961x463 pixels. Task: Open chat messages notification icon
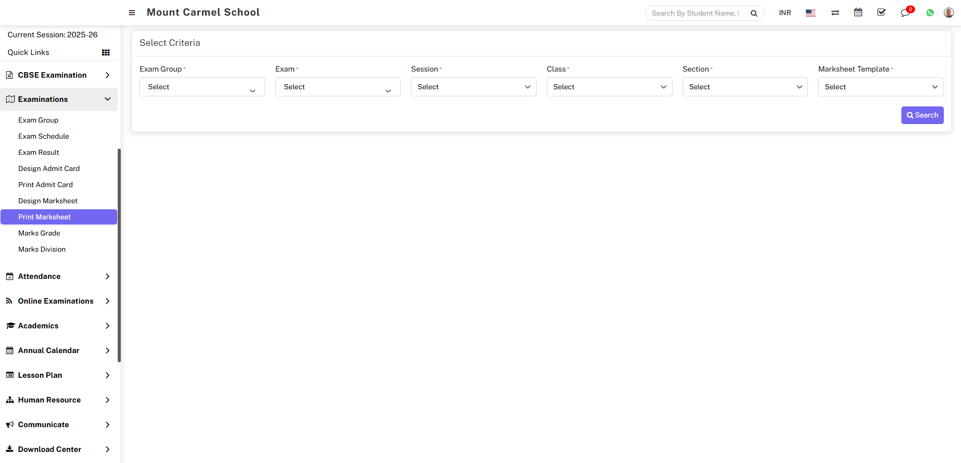pos(905,13)
